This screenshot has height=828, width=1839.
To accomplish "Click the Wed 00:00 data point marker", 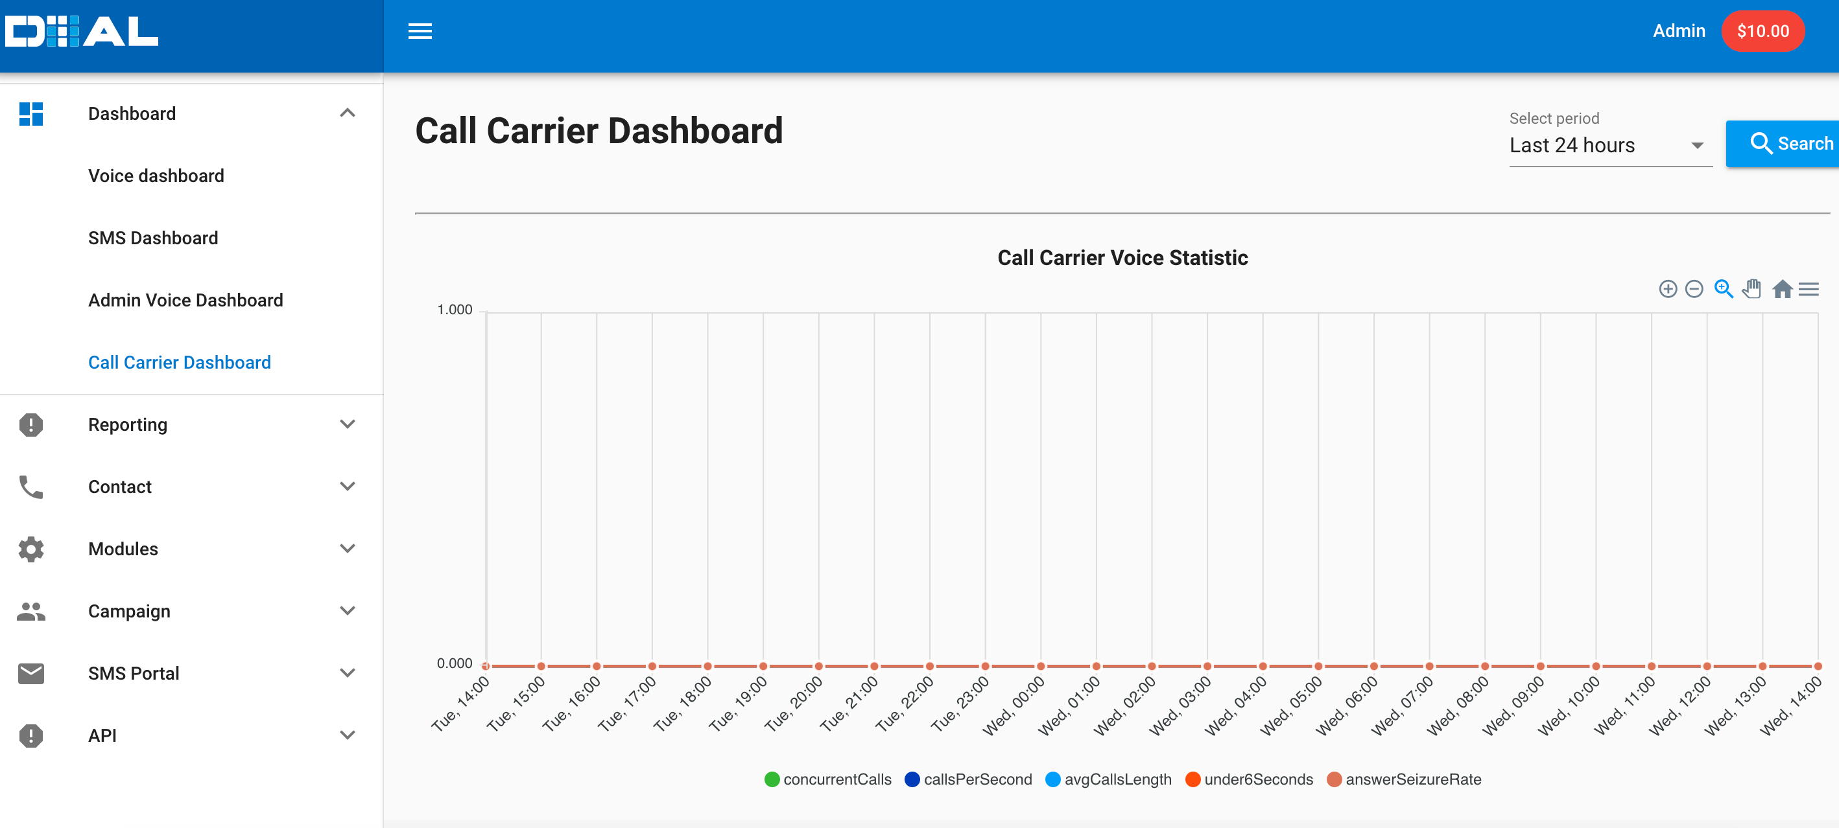I will [x=1041, y=666].
